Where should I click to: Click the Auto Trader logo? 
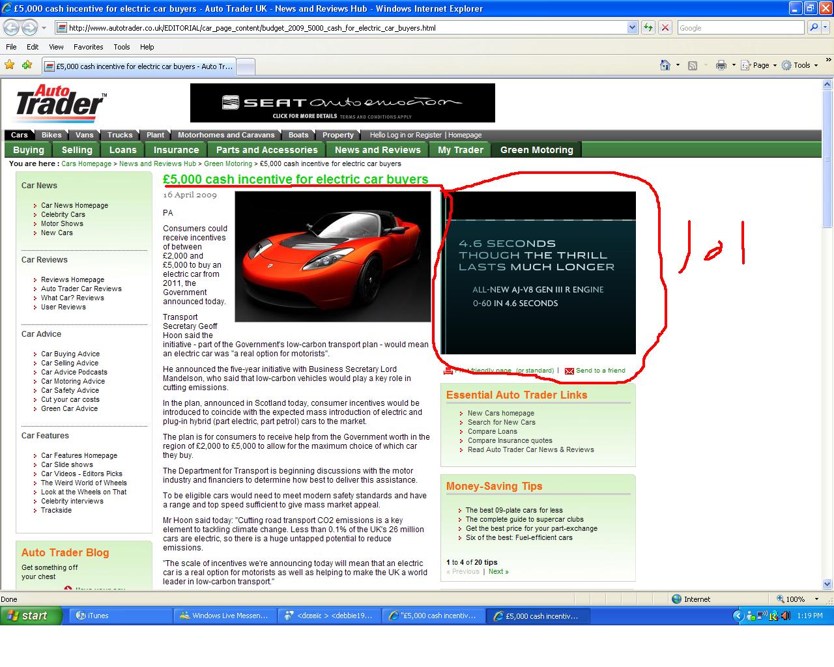[60, 103]
